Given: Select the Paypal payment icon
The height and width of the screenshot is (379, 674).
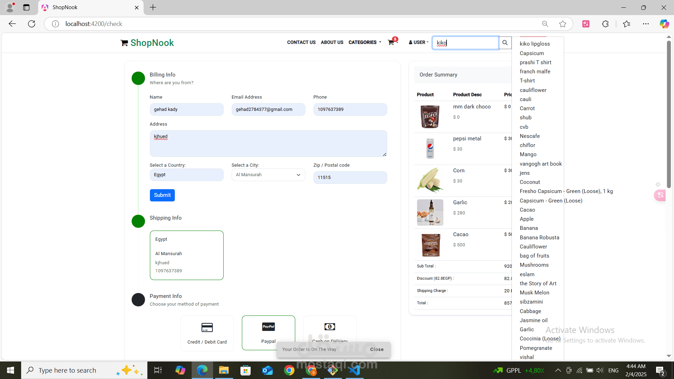Looking at the screenshot, I should [268, 327].
